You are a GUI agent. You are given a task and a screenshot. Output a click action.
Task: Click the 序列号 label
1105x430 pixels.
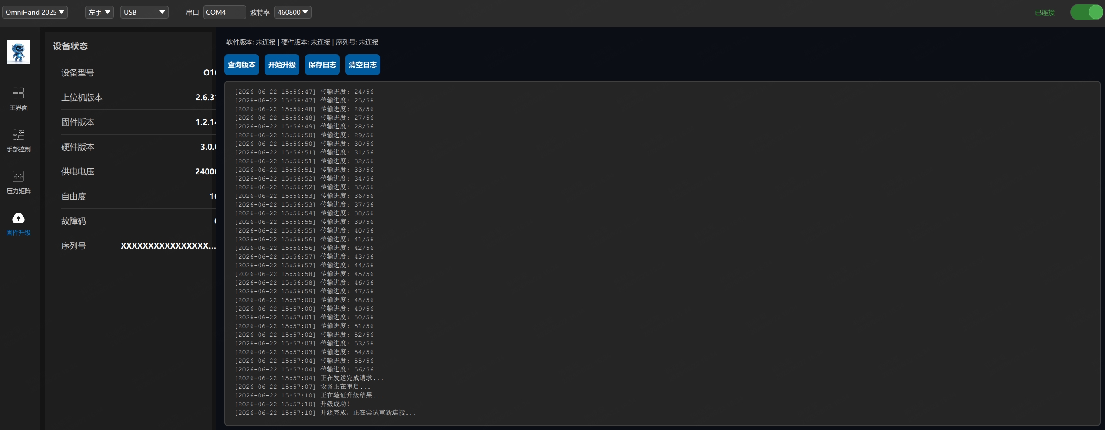pyautogui.click(x=73, y=246)
